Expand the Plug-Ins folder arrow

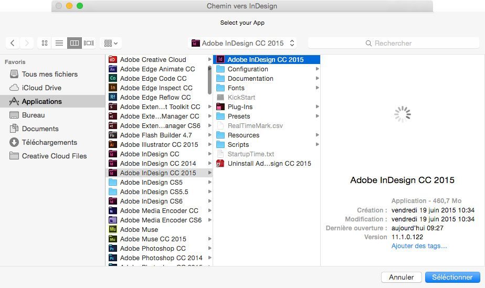coord(317,106)
